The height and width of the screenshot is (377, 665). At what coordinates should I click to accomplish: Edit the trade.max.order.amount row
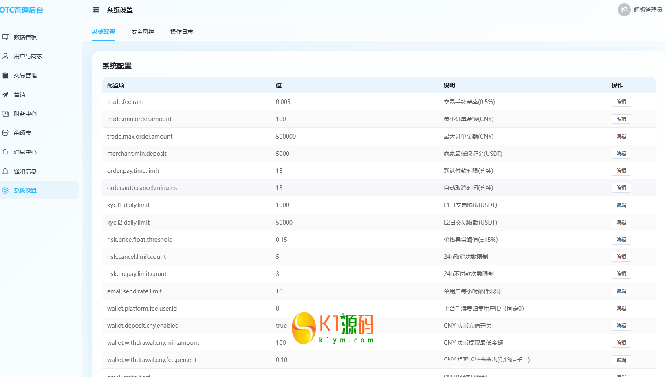(x=621, y=137)
